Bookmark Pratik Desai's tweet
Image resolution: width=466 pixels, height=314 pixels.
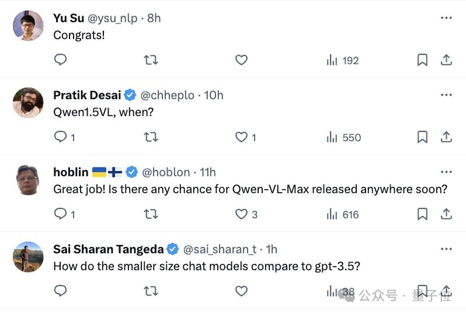(x=422, y=137)
